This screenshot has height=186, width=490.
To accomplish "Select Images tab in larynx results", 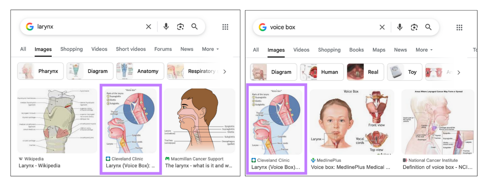I will pyautogui.click(x=43, y=50).
